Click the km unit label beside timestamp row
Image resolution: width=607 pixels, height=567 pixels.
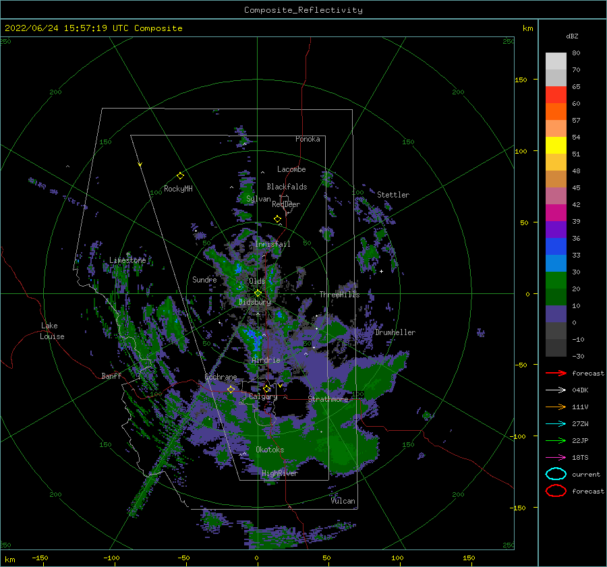[528, 28]
